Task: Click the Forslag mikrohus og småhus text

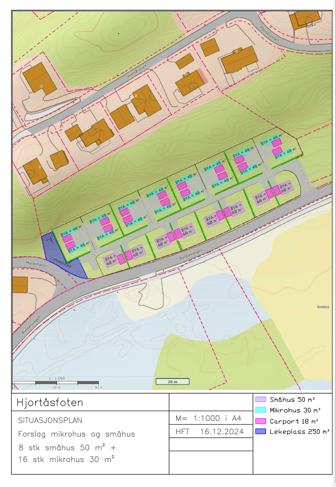Action: [x=76, y=434]
